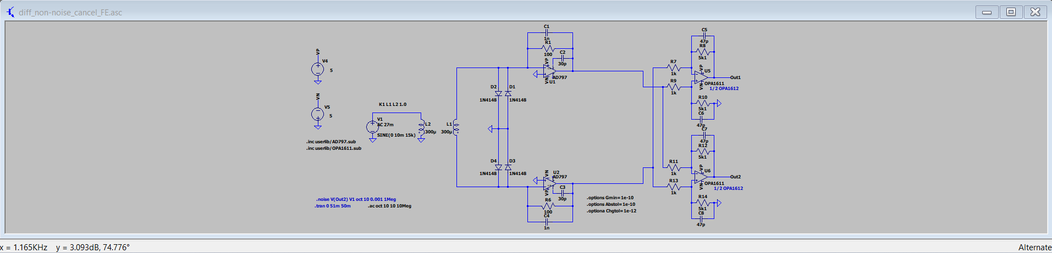Click the .ac oct 10 directive text
The height and width of the screenshot is (253, 1052).
390,206
